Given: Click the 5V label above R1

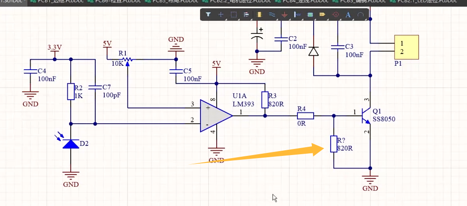Looking at the screenshot, I should click(107, 44).
